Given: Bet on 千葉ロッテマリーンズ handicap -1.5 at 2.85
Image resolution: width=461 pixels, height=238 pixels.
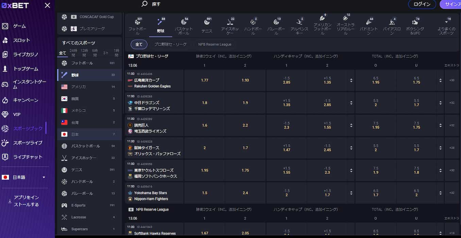Looking at the screenshot, I should pos(327,103).
